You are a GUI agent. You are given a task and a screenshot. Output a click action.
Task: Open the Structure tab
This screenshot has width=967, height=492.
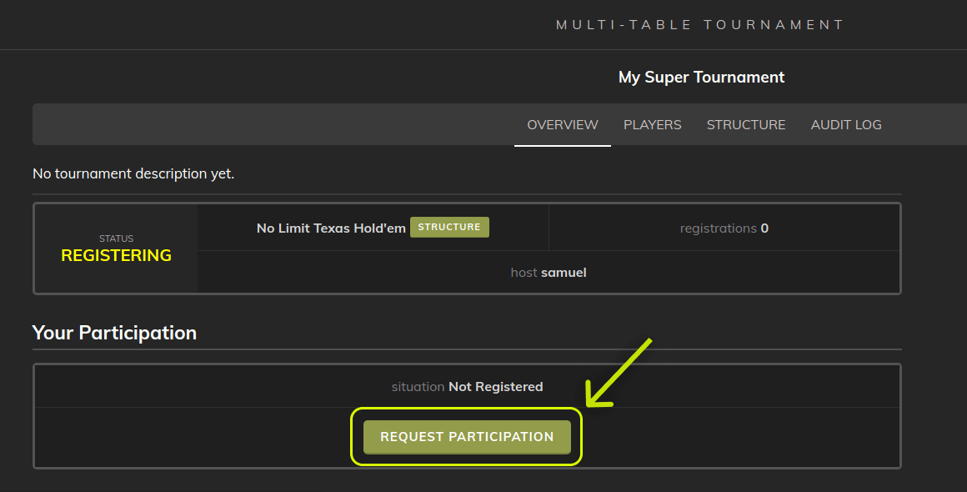(x=745, y=124)
